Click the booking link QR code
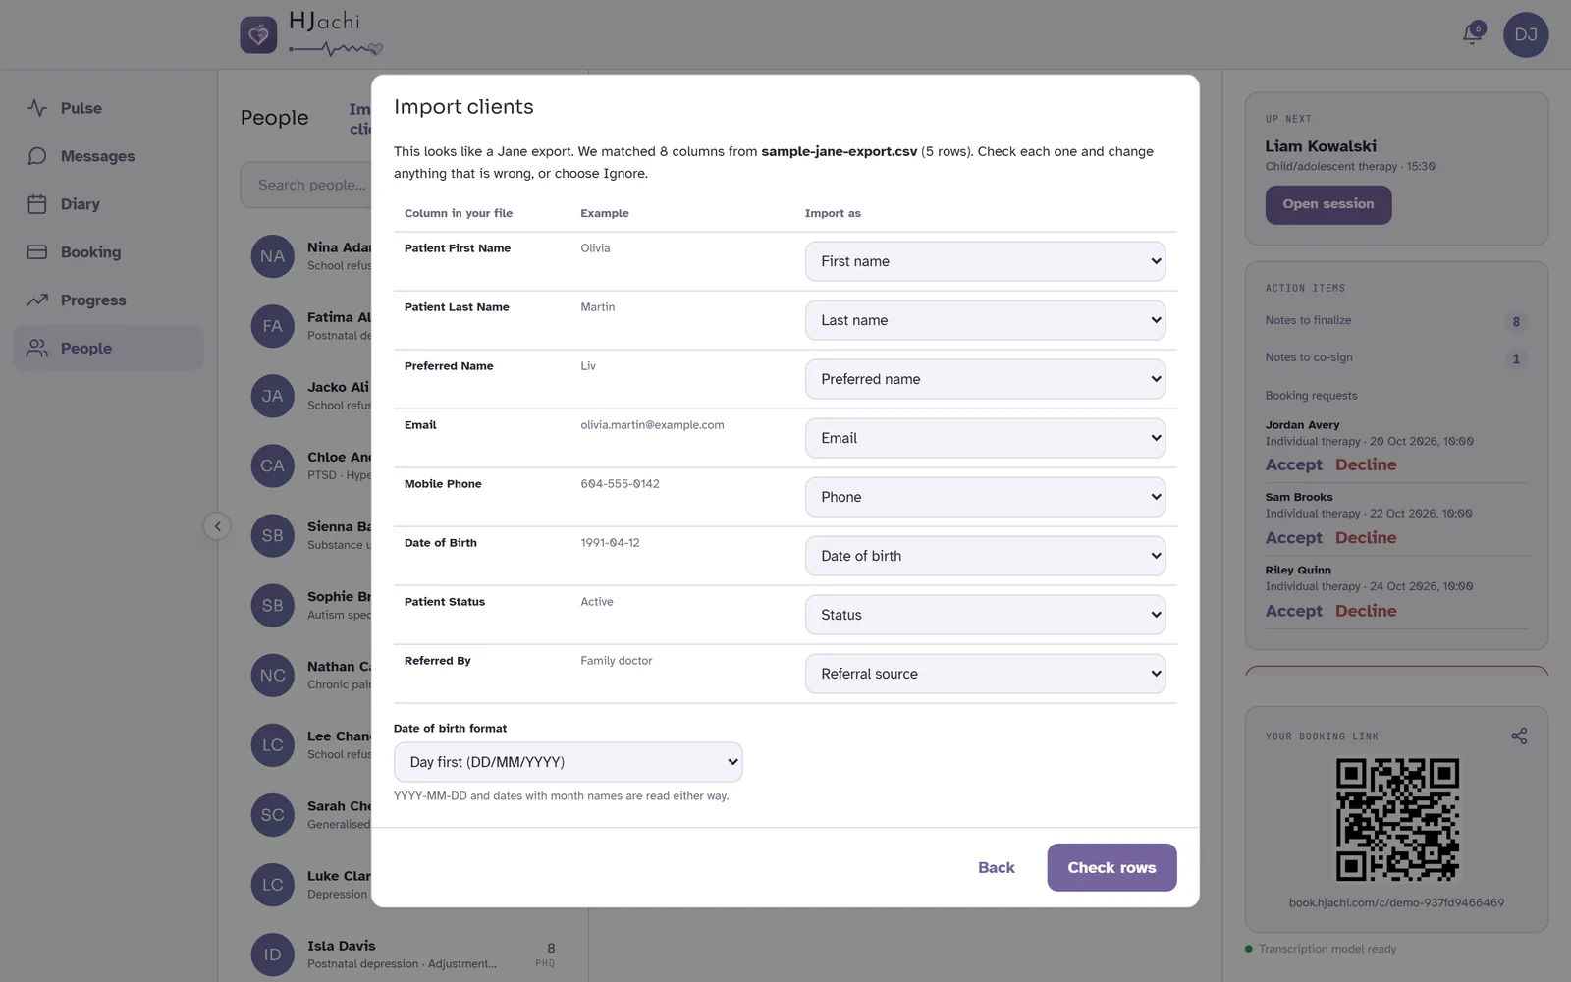The width and height of the screenshot is (1571, 982). (1397, 819)
